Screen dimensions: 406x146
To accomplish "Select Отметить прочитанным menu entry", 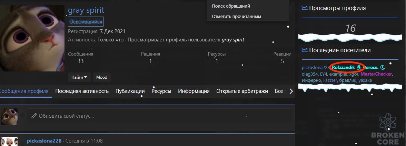I will coord(236,16).
